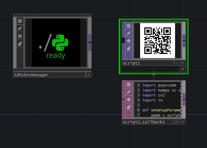Toggle the green dot on script1_callbacks

177,122
